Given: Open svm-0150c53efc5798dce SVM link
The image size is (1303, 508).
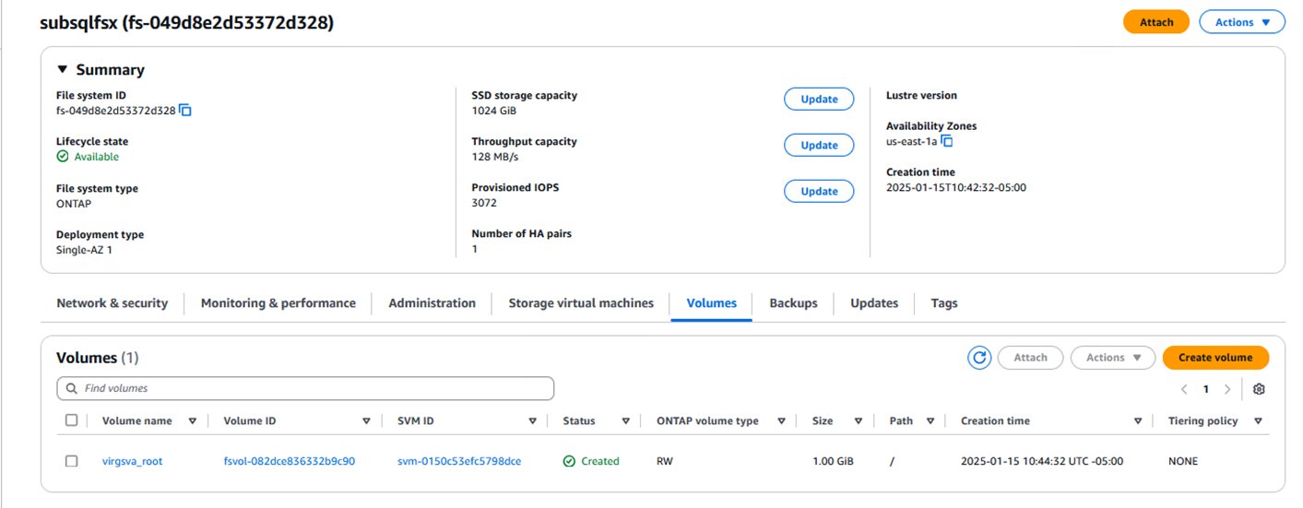Looking at the screenshot, I should point(459,461).
